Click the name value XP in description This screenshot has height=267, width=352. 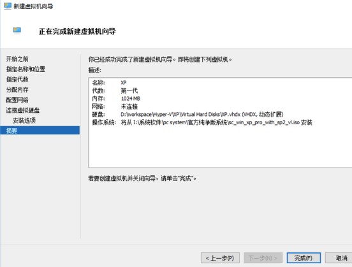pyautogui.click(x=124, y=83)
